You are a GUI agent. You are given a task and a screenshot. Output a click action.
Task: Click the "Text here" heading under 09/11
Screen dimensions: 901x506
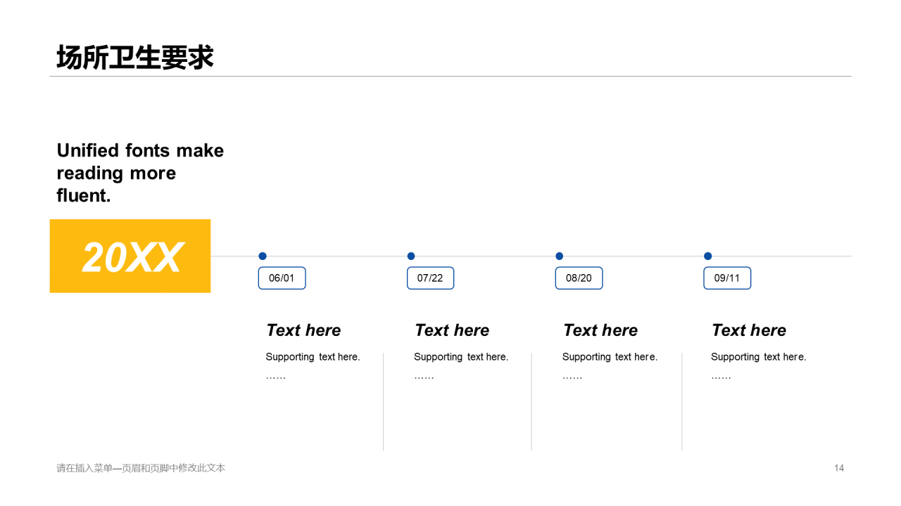pos(749,330)
